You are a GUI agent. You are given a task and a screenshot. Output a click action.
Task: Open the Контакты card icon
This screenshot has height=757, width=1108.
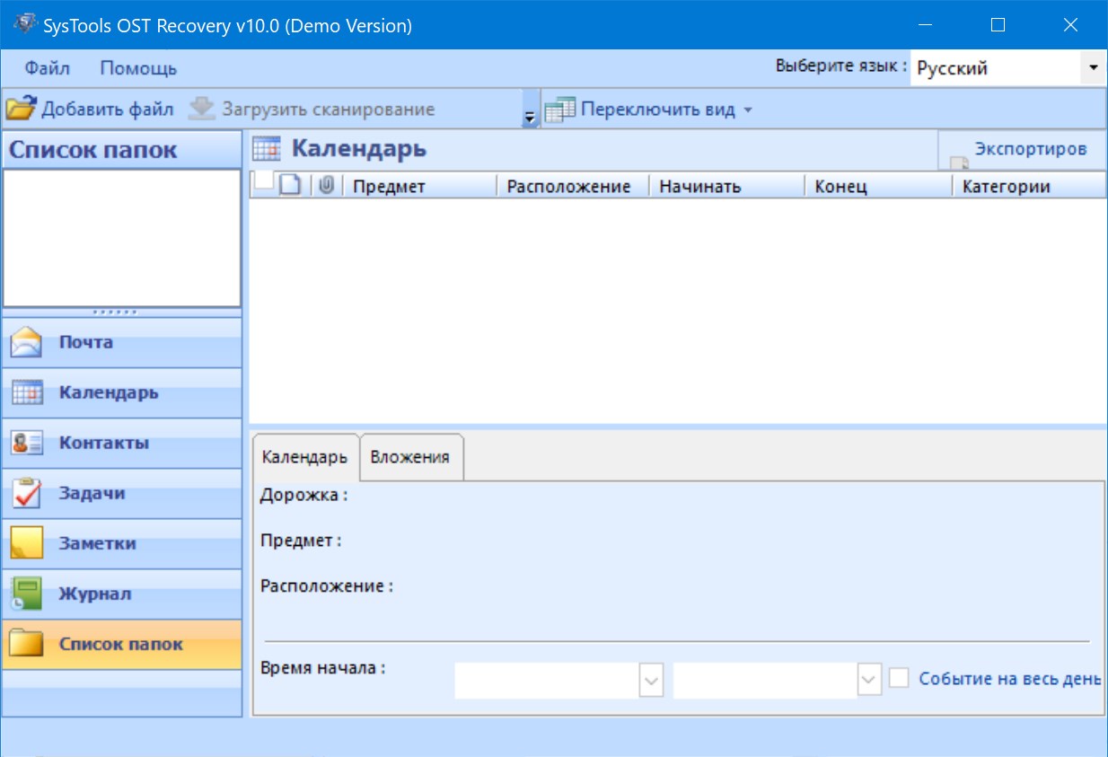click(x=27, y=444)
